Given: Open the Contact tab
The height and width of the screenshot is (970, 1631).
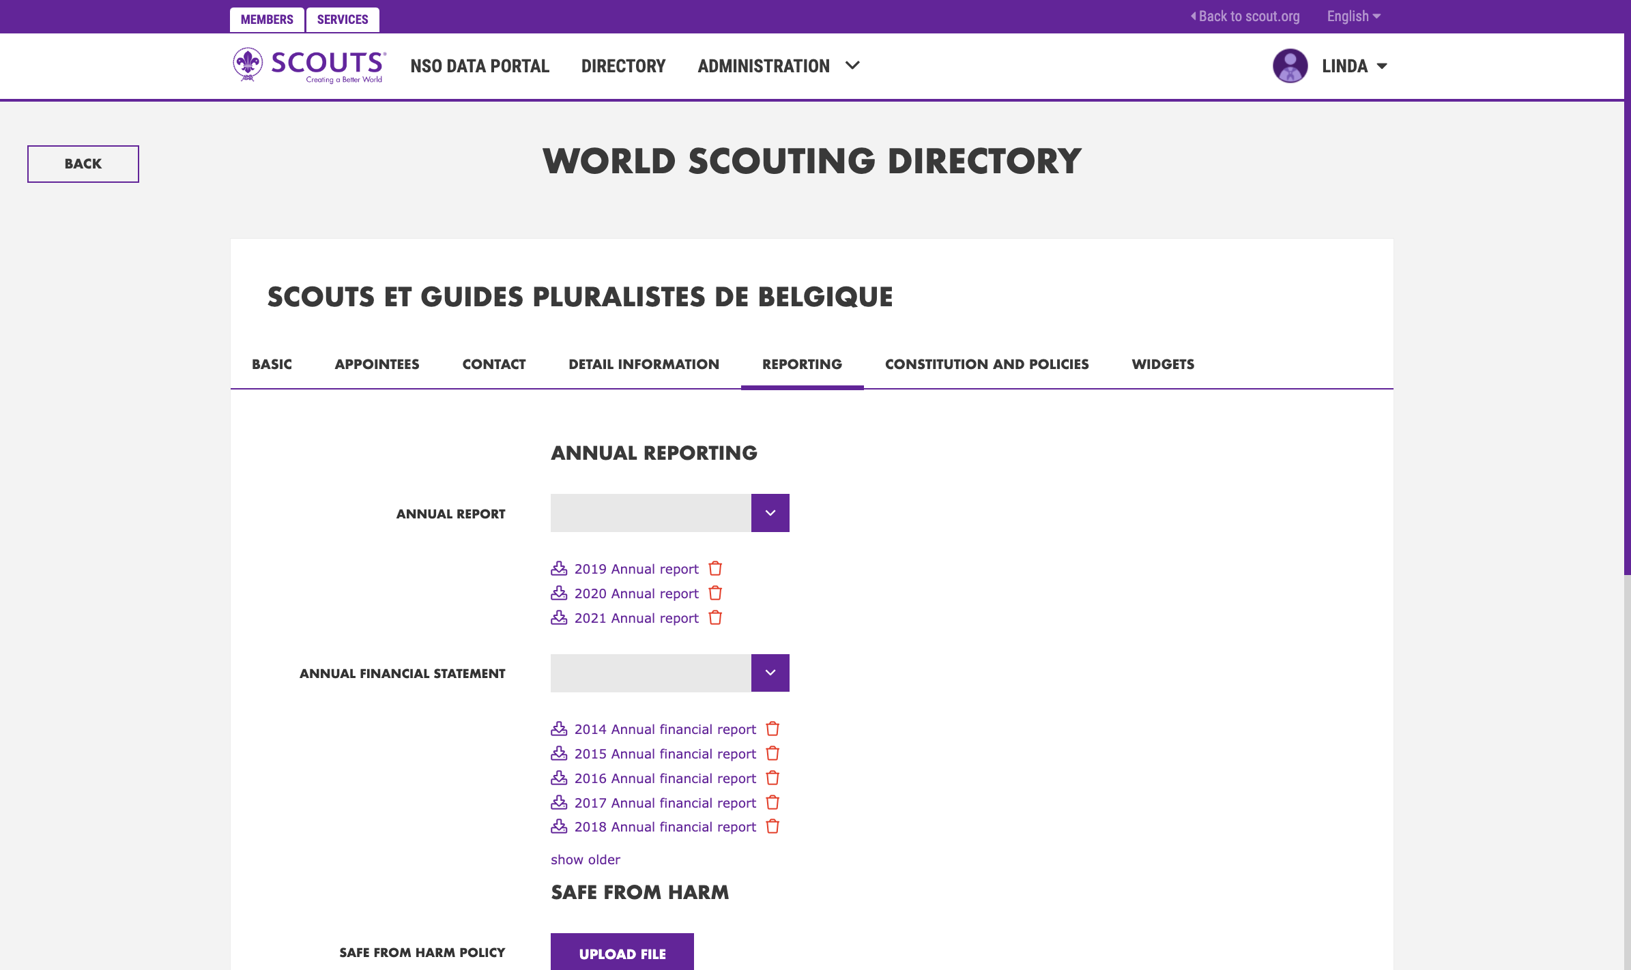Looking at the screenshot, I should click(494, 364).
